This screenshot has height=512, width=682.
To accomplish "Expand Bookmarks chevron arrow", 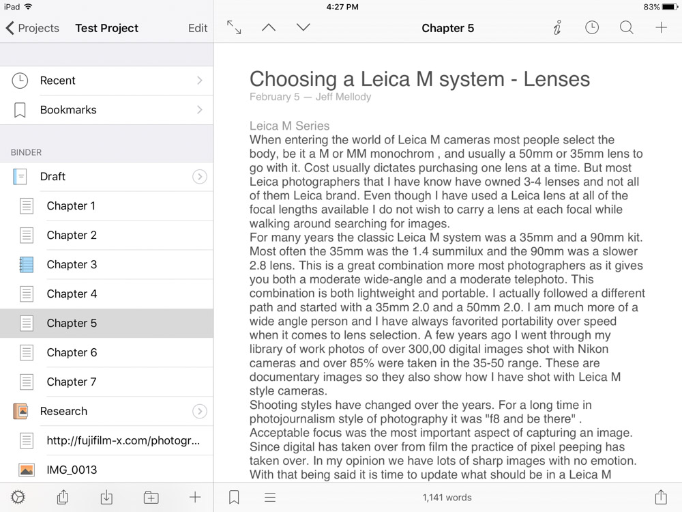I will 200,110.
